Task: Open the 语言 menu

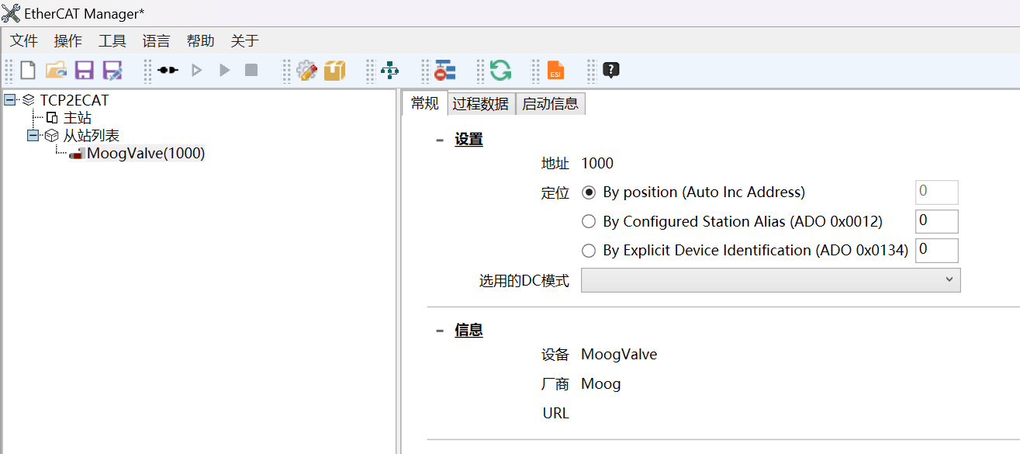Action: [x=157, y=41]
